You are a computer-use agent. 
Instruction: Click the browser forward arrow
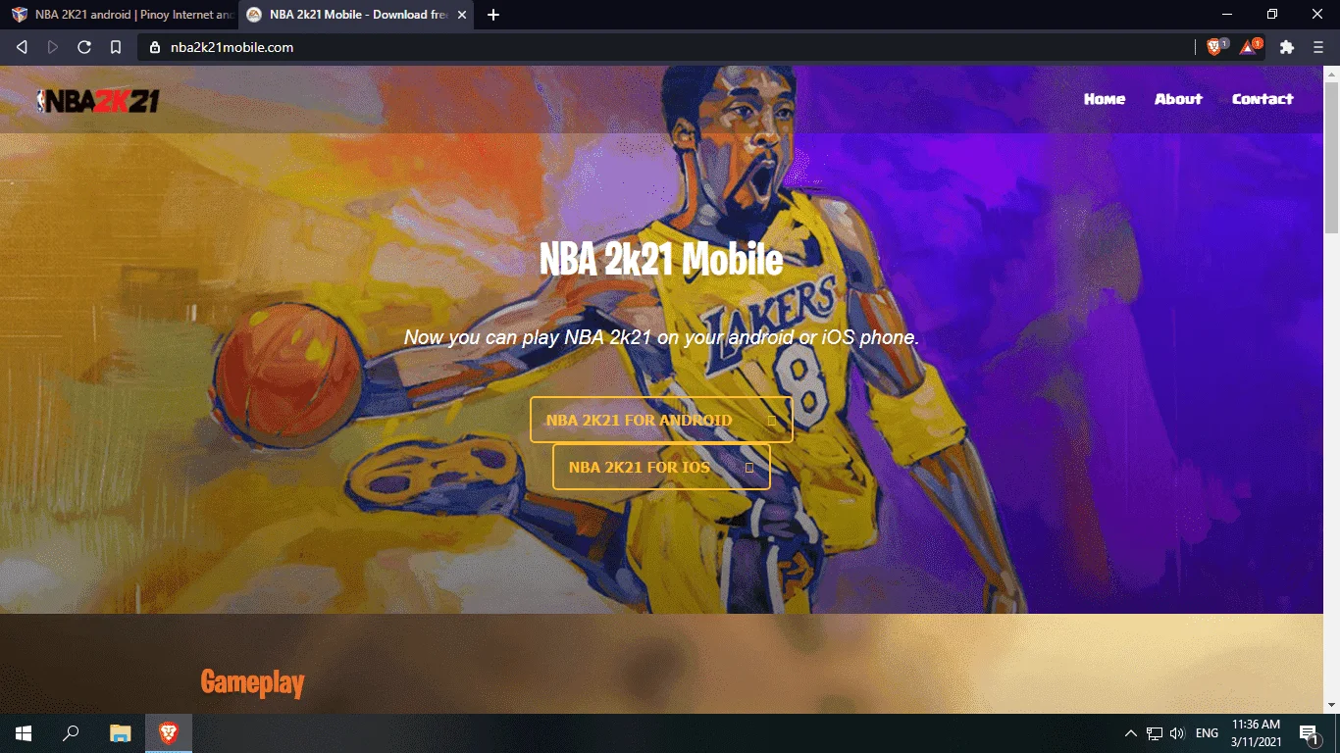pyautogui.click(x=53, y=47)
